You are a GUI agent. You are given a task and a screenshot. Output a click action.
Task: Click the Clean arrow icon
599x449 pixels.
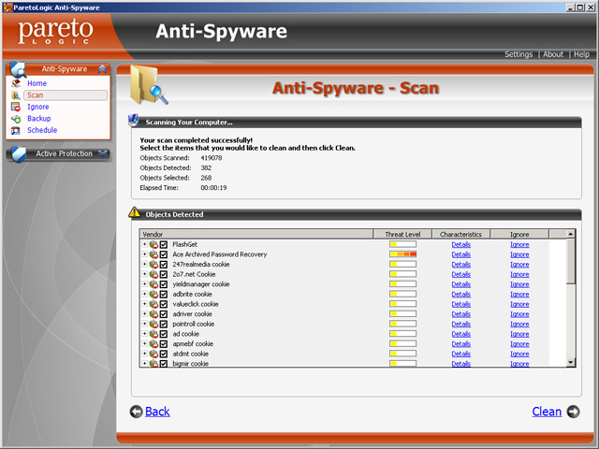[x=573, y=412]
